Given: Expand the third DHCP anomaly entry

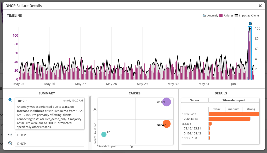Looking at the screenshot, I should tap(49, 144).
